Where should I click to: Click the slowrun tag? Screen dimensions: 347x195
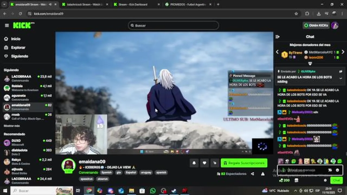[102, 179]
